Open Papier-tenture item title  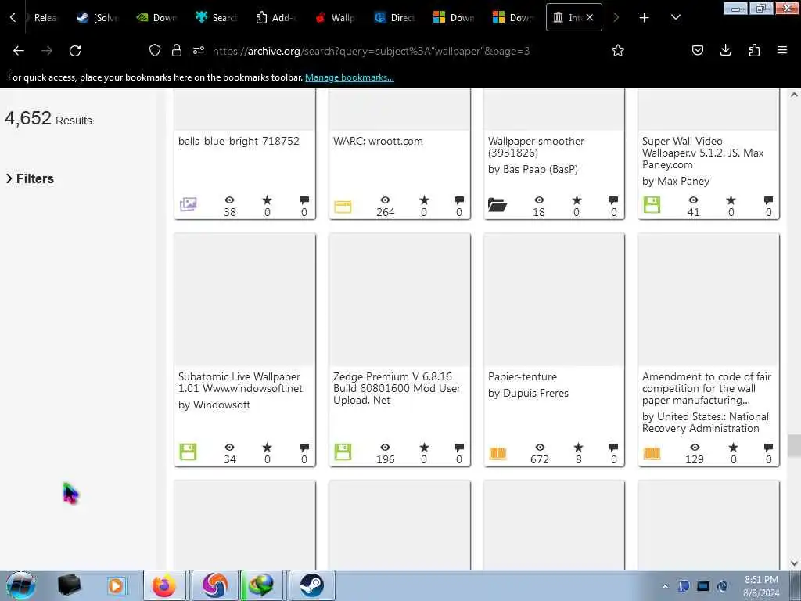point(522,376)
